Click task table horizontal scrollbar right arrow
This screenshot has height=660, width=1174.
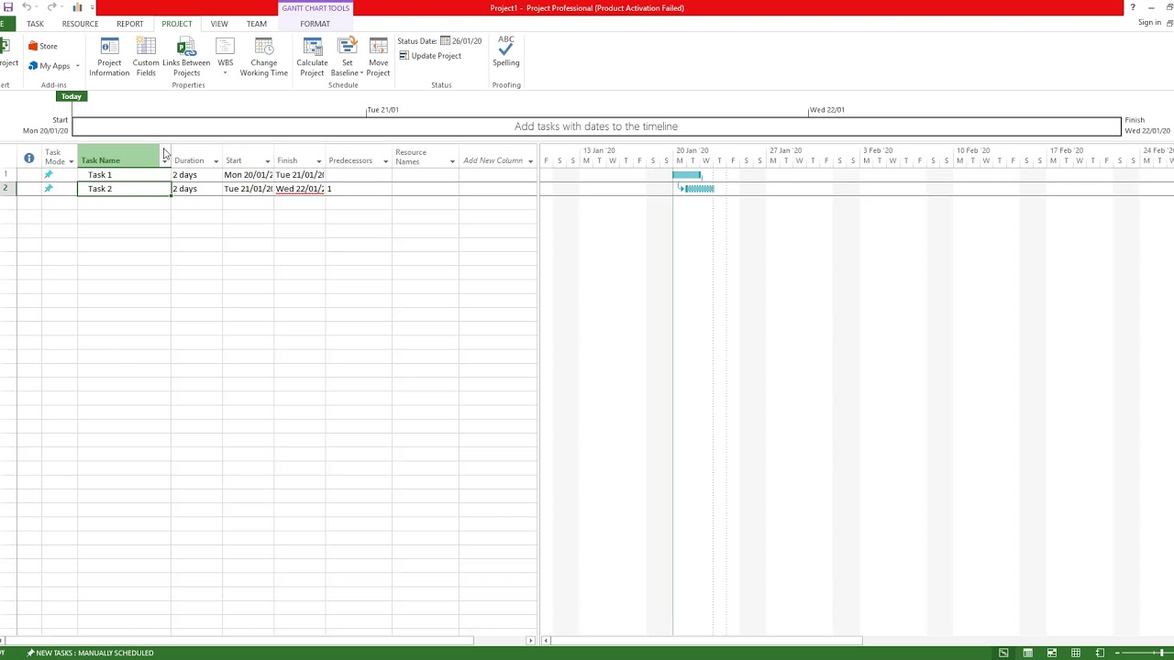coord(530,640)
